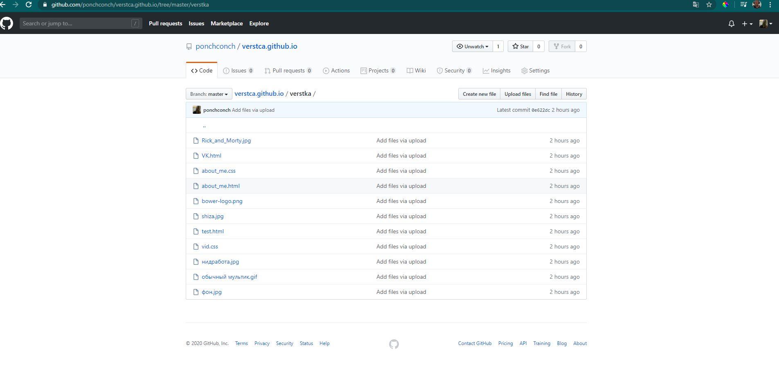The height and width of the screenshot is (370, 779).
Task: Click the browser address bar URL
Action: [130, 5]
